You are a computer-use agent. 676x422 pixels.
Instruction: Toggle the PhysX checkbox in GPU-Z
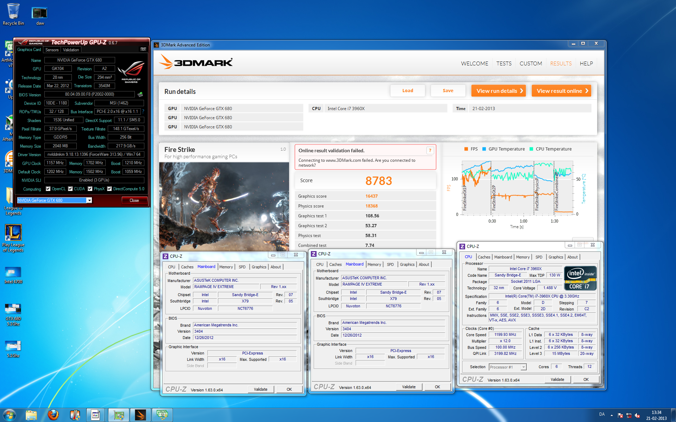(90, 189)
